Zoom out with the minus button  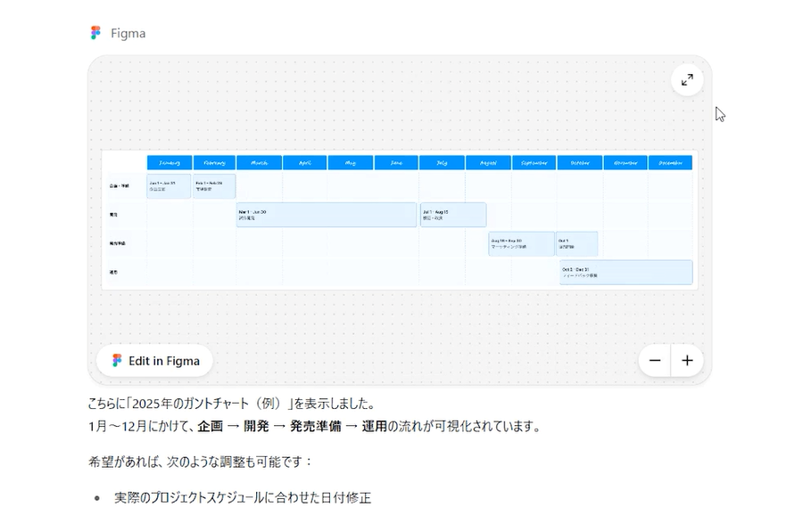(655, 361)
